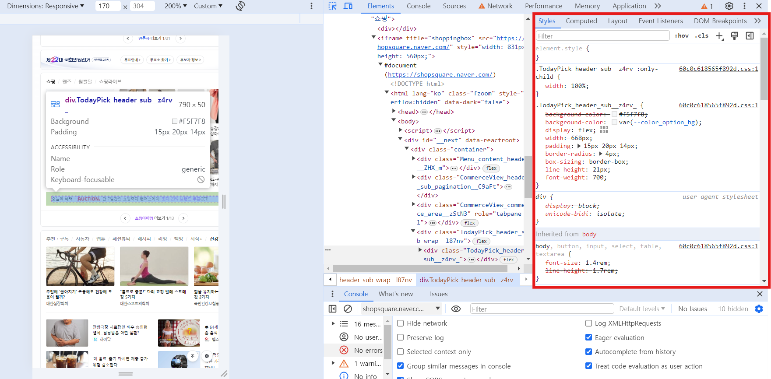Screen dimensions: 771x379
Task: Click the viewport width field showing 170
Action: pos(107,6)
